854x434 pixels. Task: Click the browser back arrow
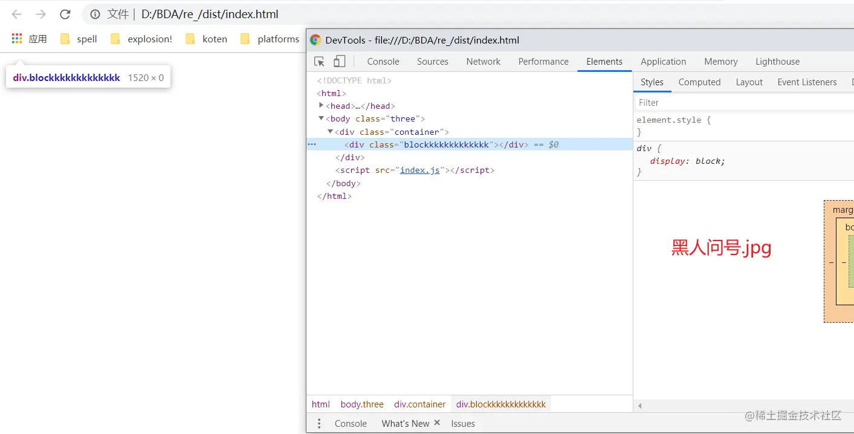16,15
